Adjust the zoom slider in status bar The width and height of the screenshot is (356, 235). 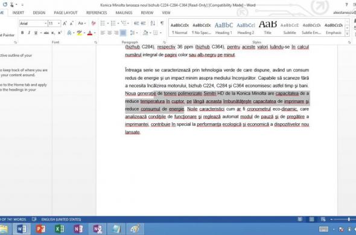coord(349,219)
